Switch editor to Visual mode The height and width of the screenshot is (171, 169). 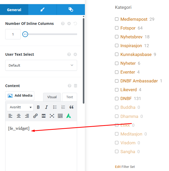coord(52,97)
